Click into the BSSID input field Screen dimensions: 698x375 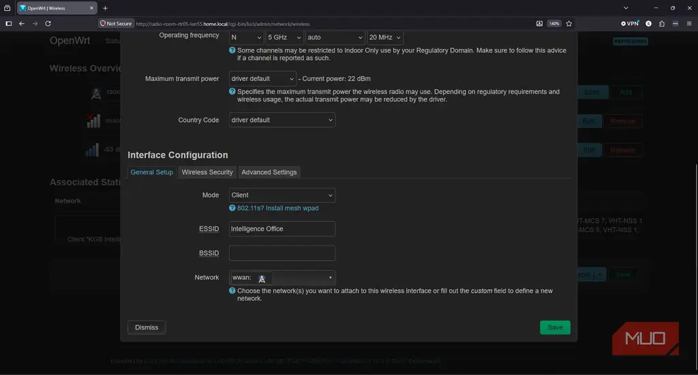click(282, 252)
